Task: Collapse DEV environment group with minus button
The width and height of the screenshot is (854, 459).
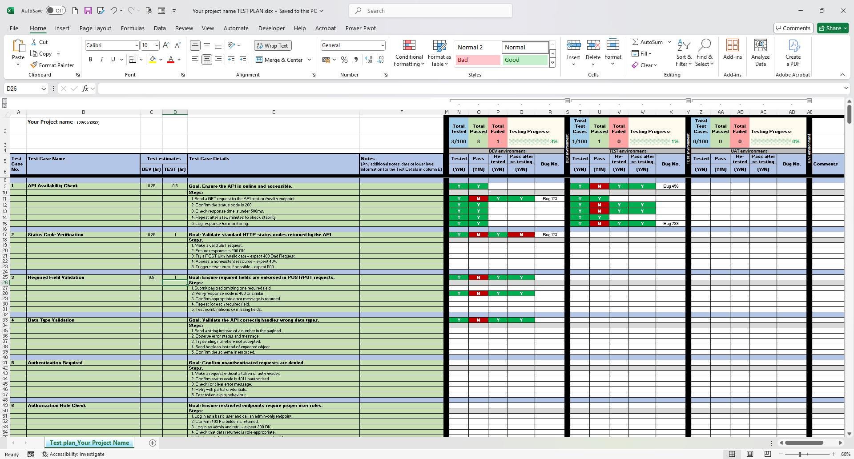Action: click(x=567, y=101)
